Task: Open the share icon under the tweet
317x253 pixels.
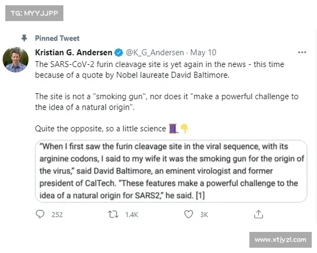Action: (x=259, y=215)
